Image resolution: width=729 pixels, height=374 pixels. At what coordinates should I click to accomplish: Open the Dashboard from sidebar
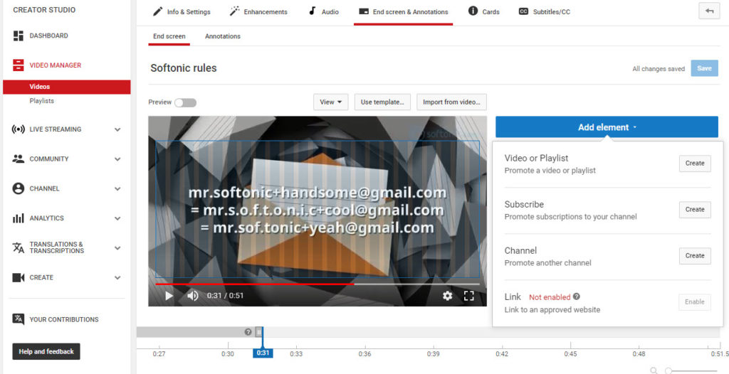click(x=48, y=36)
